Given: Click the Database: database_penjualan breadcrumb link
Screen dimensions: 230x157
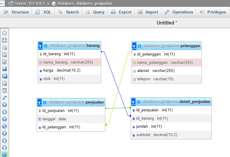Looking at the screenshot, I should tap(84, 3).
